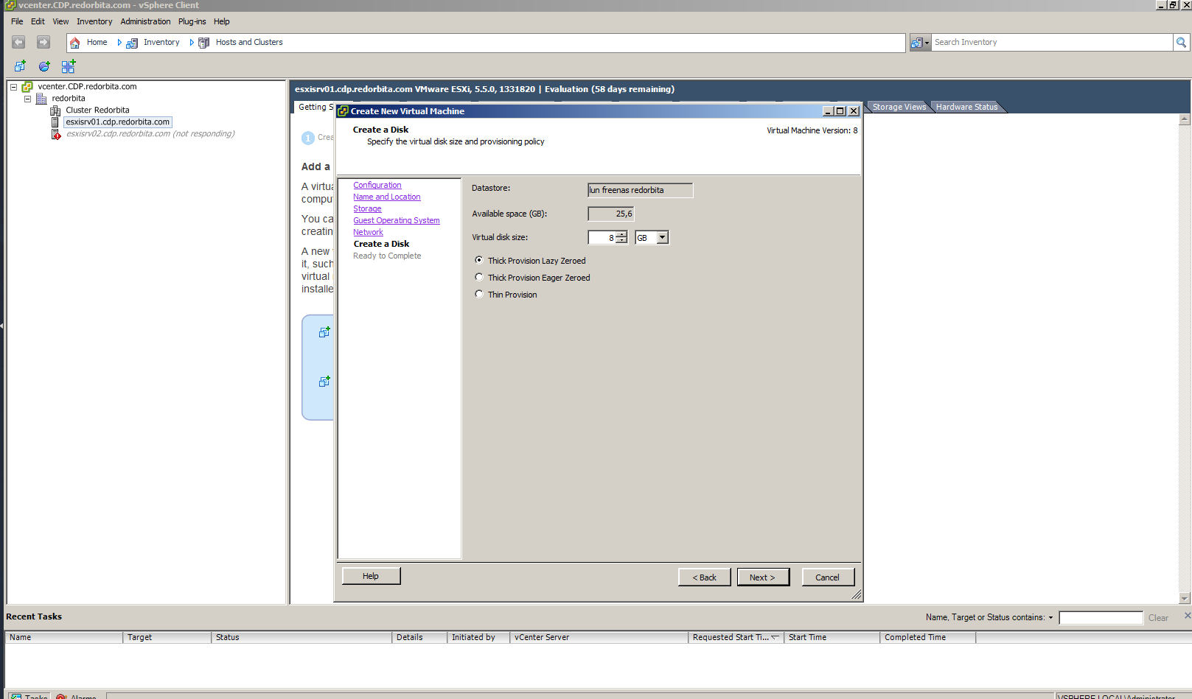This screenshot has width=1192, height=699.
Task: Click the New vApp toolbar icon
Action: pos(69,66)
